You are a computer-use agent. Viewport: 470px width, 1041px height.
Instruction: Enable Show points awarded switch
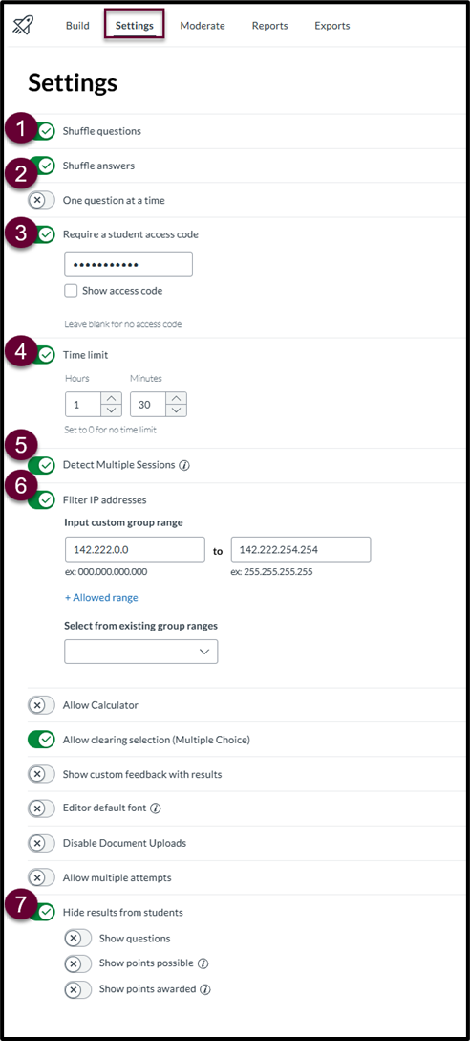(x=77, y=990)
